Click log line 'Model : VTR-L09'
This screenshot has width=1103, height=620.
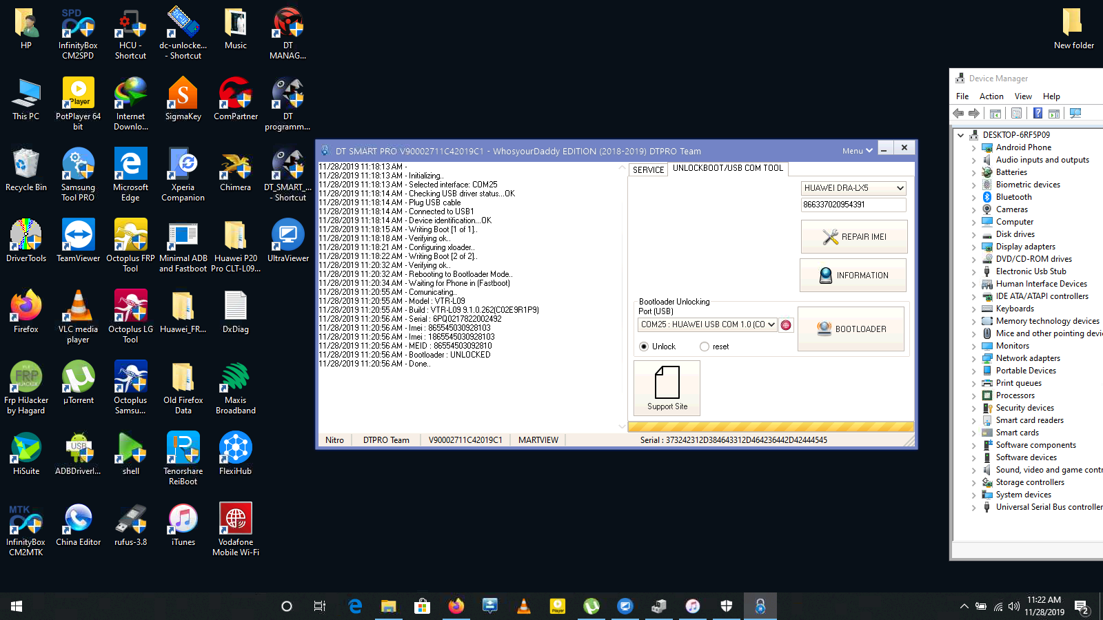click(x=392, y=301)
